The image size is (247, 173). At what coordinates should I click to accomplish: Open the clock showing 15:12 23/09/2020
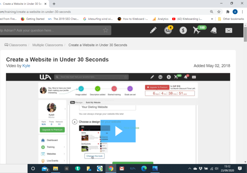(x=227, y=169)
